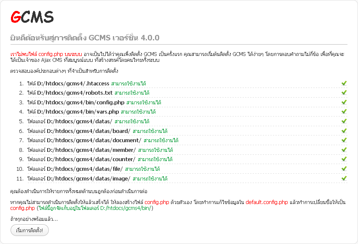Click path text D:/htdocs/gcms4/datas/counter/
This screenshot has width=358, height=244.
pyautogui.click(x=91, y=159)
